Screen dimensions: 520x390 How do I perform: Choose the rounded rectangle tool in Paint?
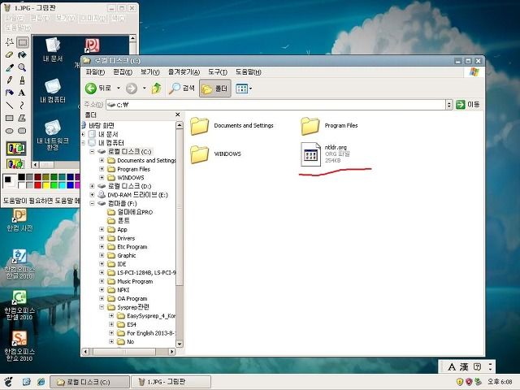[22, 131]
